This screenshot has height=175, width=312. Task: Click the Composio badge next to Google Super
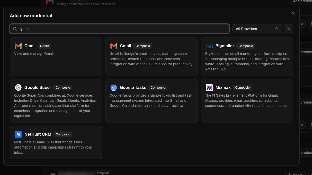click(x=63, y=88)
